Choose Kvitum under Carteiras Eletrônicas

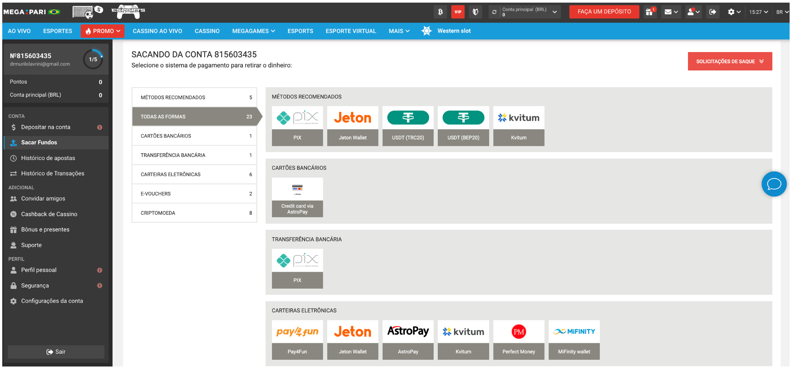pos(463,340)
